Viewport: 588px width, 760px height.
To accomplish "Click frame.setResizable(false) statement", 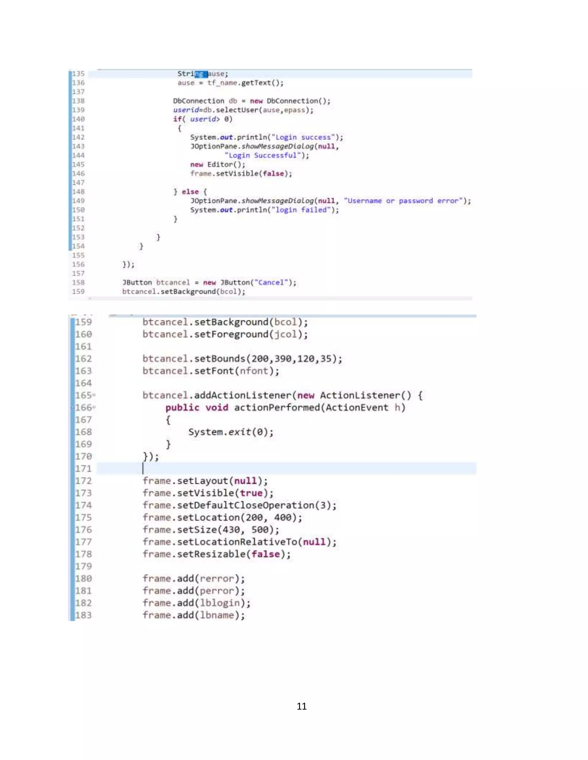I will (x=216, y=554).
